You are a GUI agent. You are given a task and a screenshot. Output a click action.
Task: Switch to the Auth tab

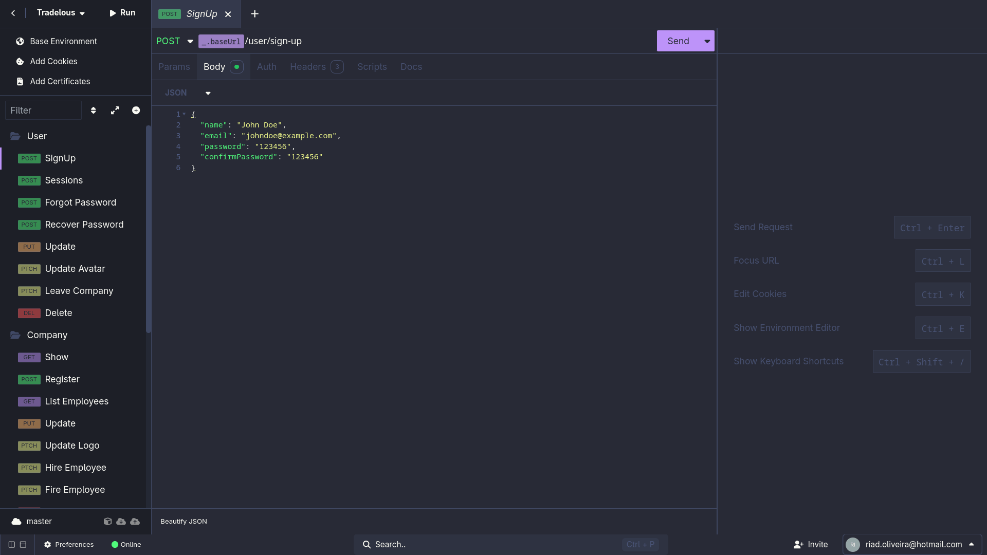[267, 67]
